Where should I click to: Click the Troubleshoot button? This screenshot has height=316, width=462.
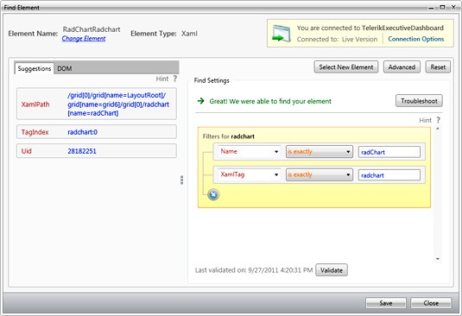pos(419,101)
